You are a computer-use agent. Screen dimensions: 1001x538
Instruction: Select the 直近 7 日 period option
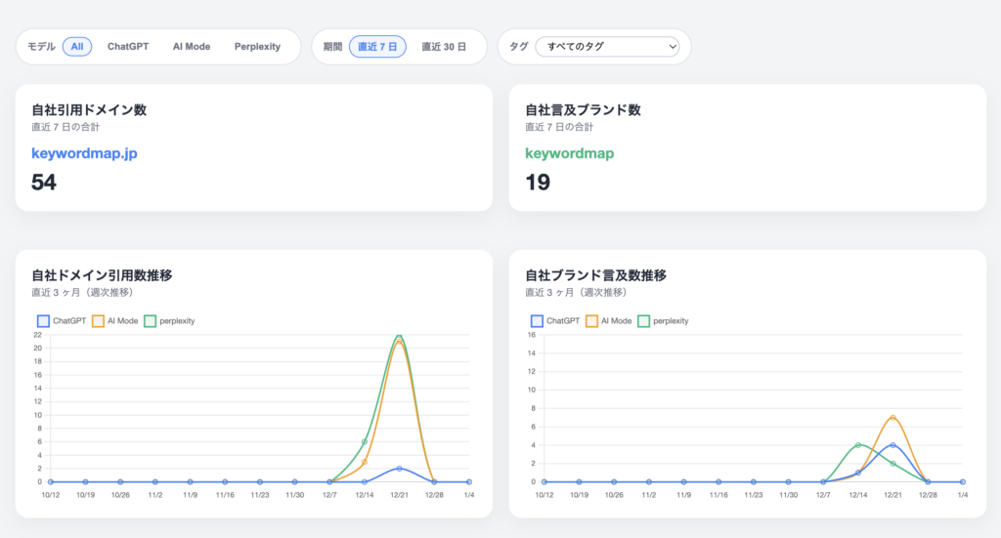point(377,46)
